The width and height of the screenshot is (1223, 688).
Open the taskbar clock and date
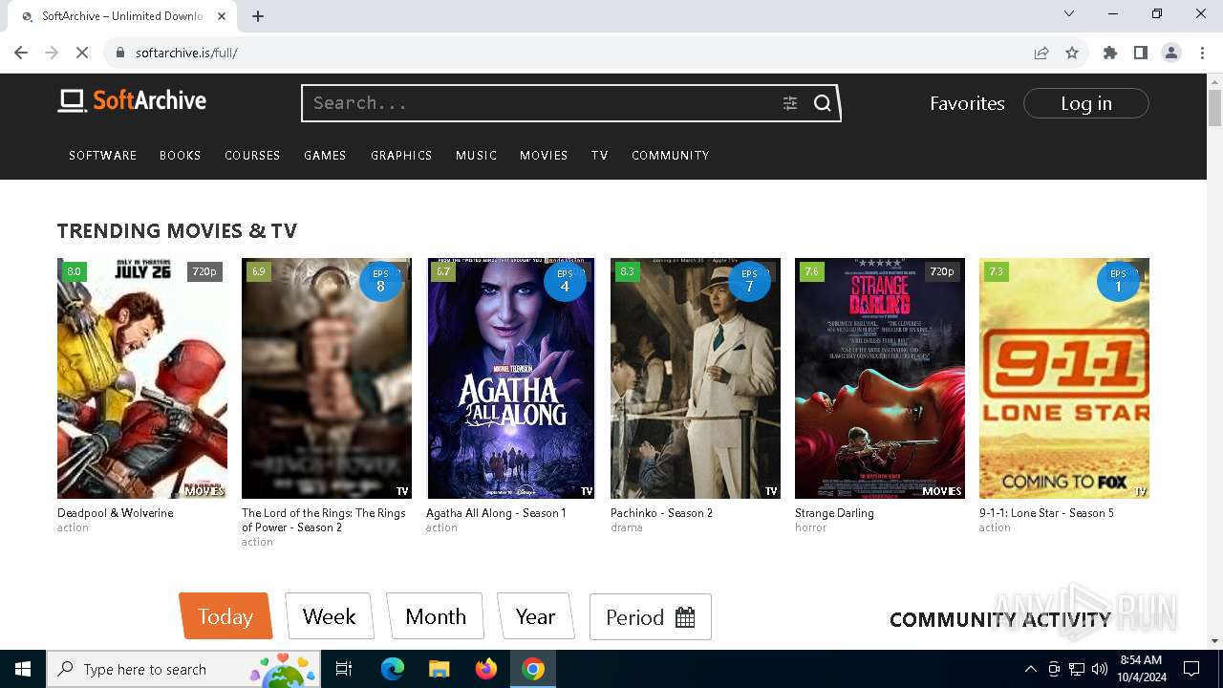tap(1140, 669)
